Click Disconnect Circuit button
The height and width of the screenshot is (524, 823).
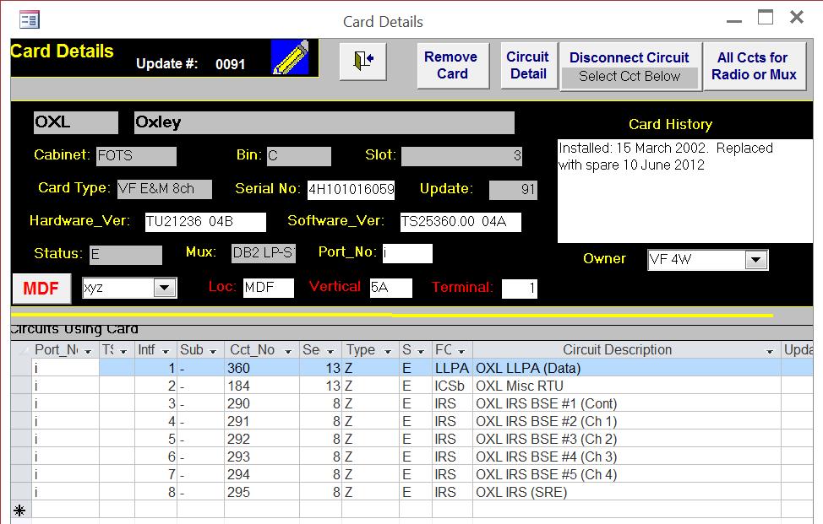click(630, 58)
